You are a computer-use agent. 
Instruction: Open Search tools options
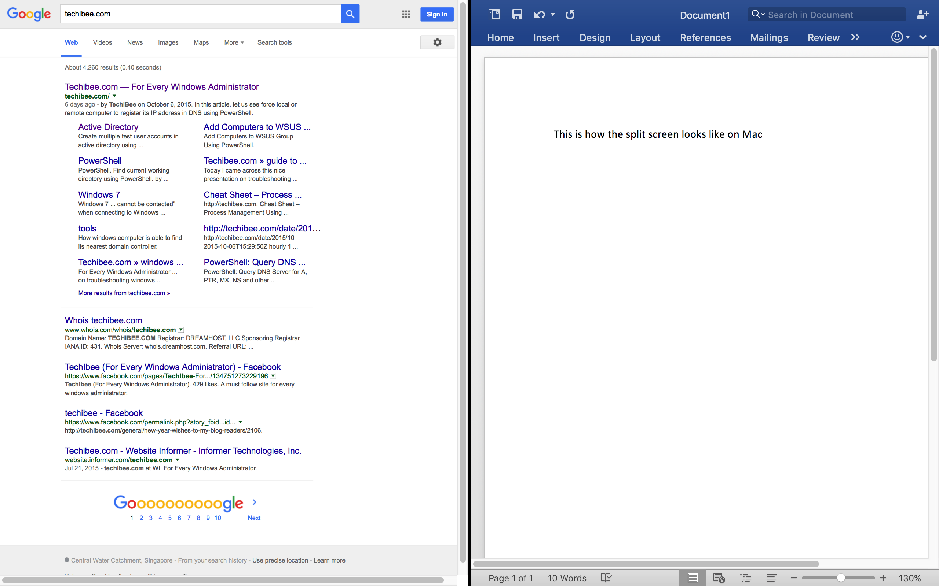[274, 42]
